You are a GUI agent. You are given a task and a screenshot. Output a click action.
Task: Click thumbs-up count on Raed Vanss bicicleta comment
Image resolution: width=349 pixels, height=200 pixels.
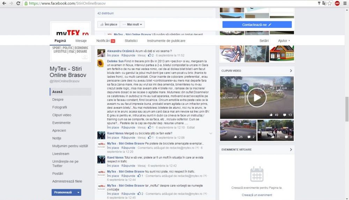click(x=151, y=138)
